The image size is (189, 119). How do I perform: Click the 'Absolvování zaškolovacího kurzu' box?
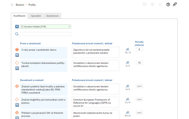pyautogui.click(x=95, y=114)
